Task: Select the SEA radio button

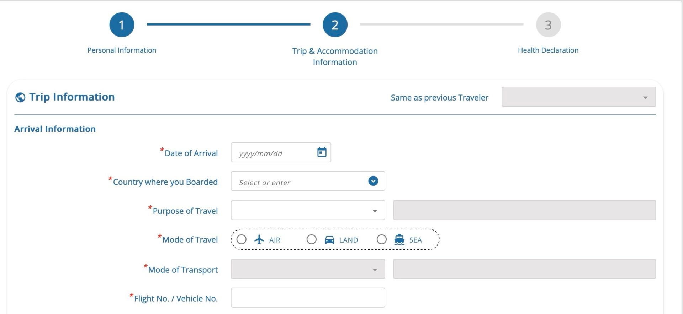Action: (382, 239)
